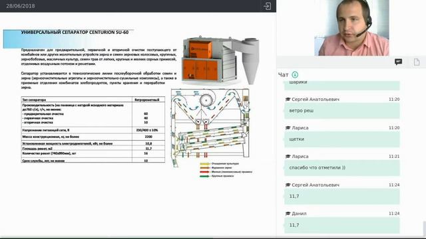Click the message "спасибо что отметили ))"
Image resolution: width=426 pixels, height=239 pixels.
(x=341, y=168)
